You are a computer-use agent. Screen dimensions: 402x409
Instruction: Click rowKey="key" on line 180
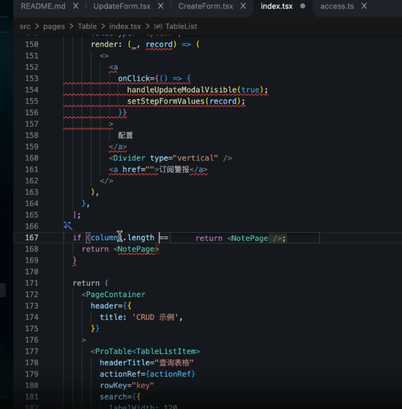[127, 385]
